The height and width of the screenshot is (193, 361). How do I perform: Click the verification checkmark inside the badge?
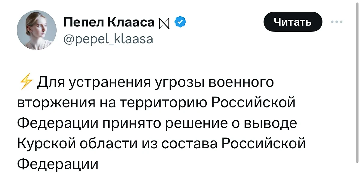pos(180,21)
